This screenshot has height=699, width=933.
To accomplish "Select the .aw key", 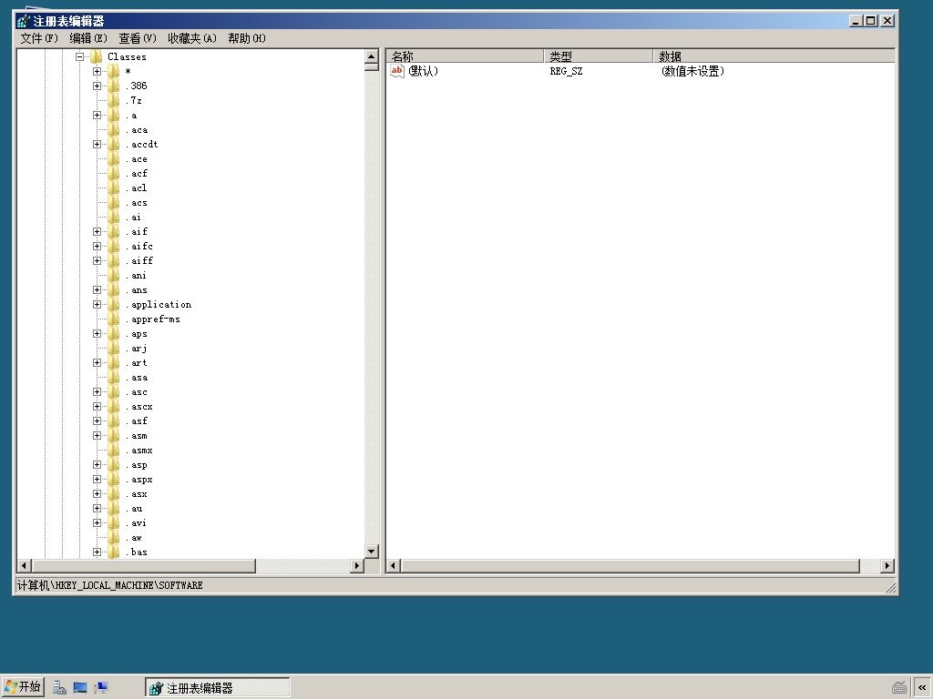I will pos(133,537).
